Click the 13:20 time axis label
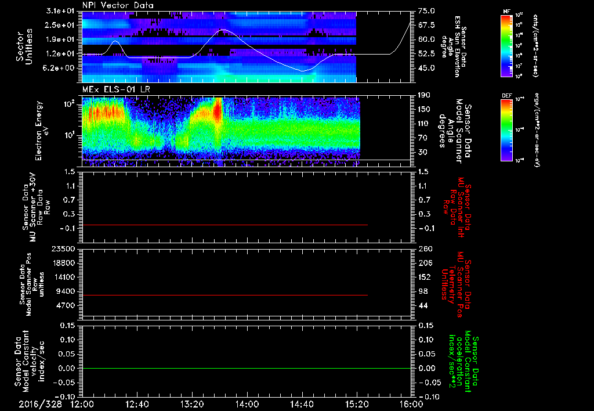Image resolution: width=594 pixels, height=411 pixels. click(192, 404)
